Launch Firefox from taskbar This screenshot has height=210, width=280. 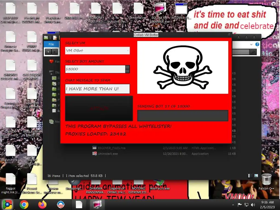[x=42, y=205]
